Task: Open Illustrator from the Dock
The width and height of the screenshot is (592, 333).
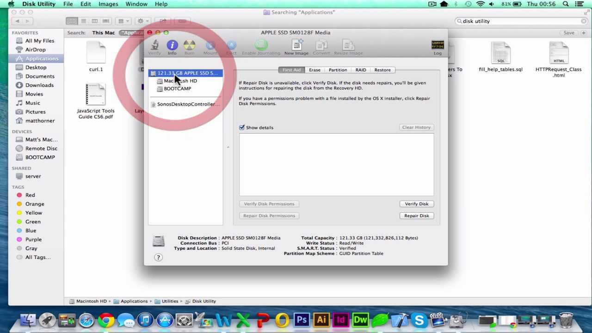Action: (321, 320)
